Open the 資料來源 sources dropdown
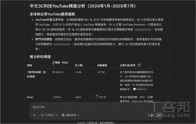The width and height of the screenshot is (196, 124). click(71, 115)
